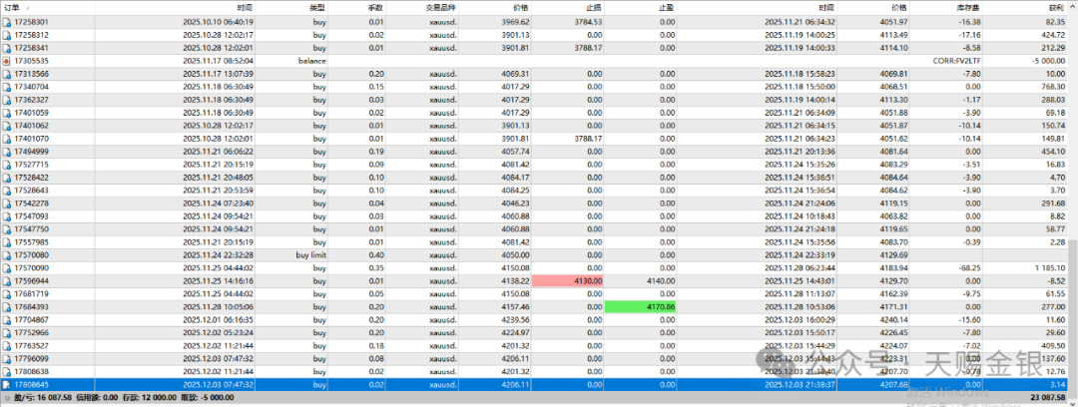The height and width of the screenshot is (407, 1078).
Task: Click the close time 2025.11.28 10:53:06
Action: click(801, 306)
